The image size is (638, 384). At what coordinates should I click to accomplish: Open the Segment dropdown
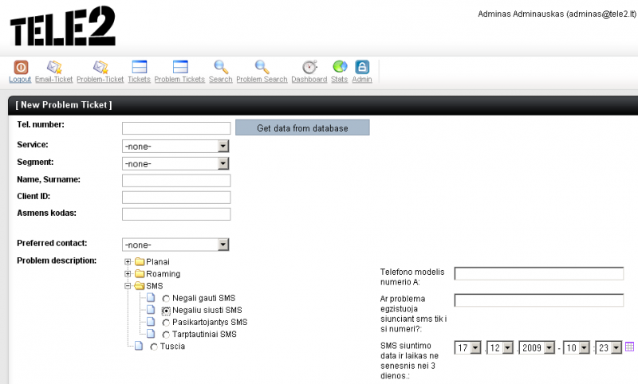click(175, 164)
